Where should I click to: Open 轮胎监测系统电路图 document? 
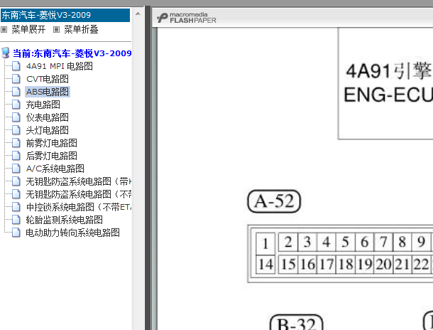64,220
